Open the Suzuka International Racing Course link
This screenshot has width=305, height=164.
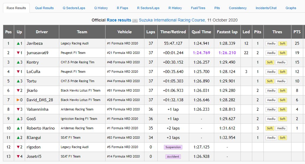172,20
